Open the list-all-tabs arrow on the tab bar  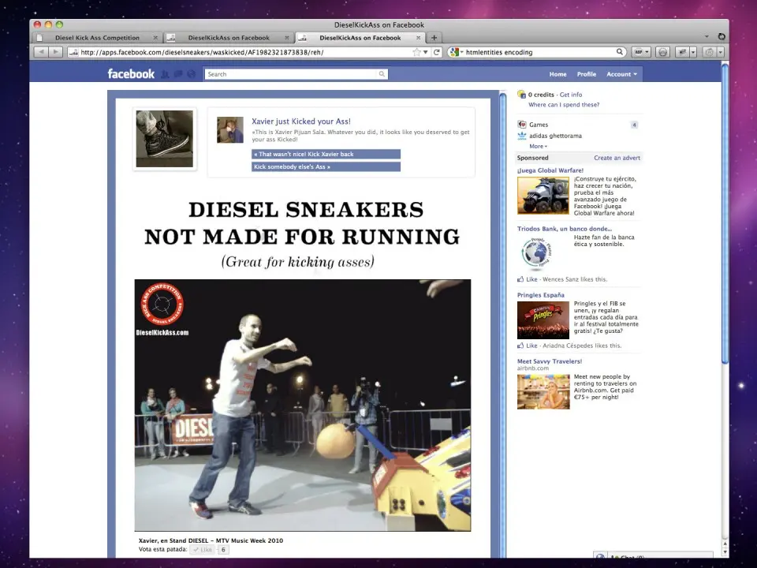707,37
